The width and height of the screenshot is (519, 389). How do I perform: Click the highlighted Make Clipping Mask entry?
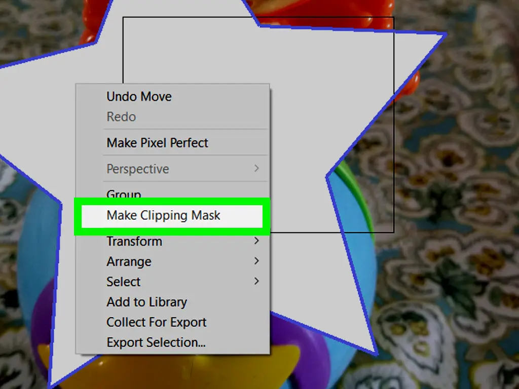click(163, 215)
